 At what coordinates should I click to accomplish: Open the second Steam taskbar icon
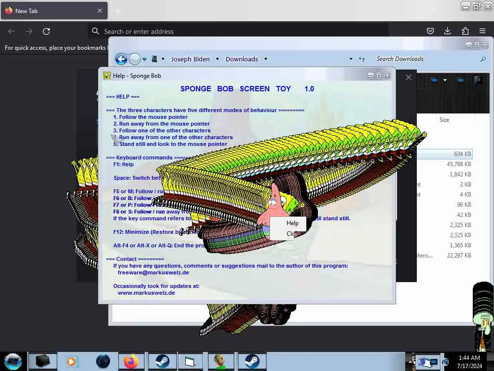click(252, 361)
